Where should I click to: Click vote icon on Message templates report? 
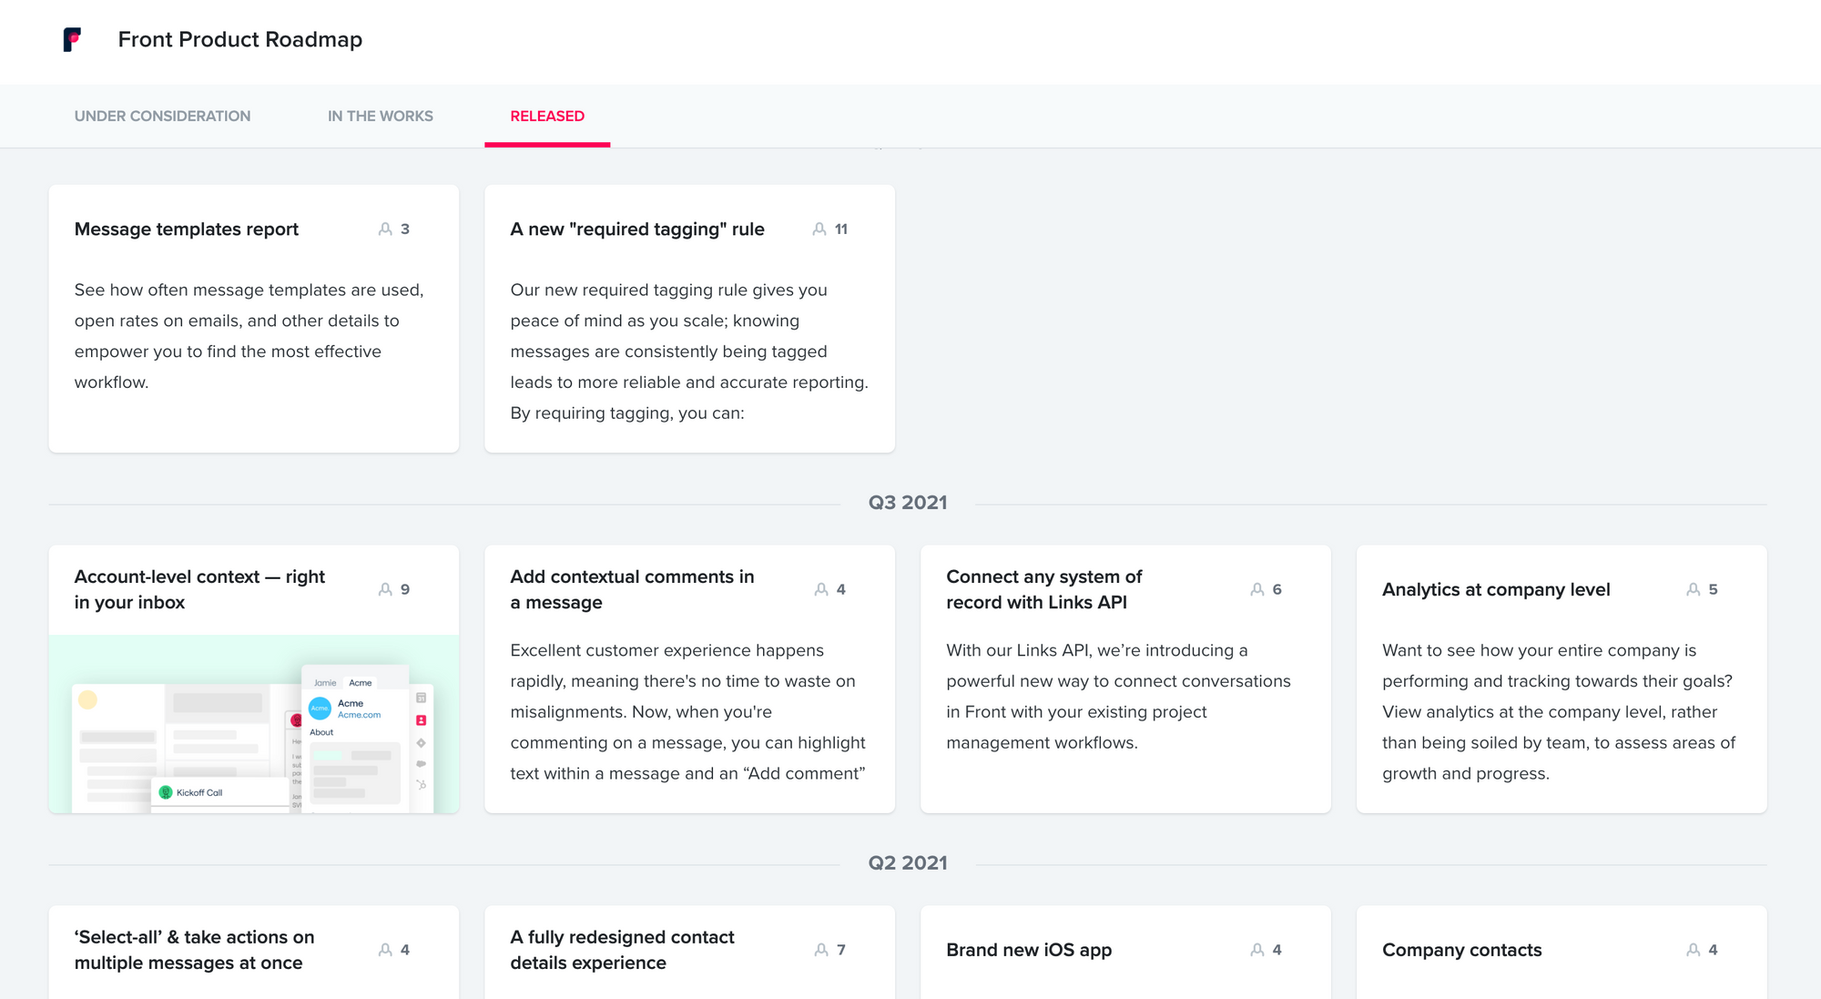[385, 229]
